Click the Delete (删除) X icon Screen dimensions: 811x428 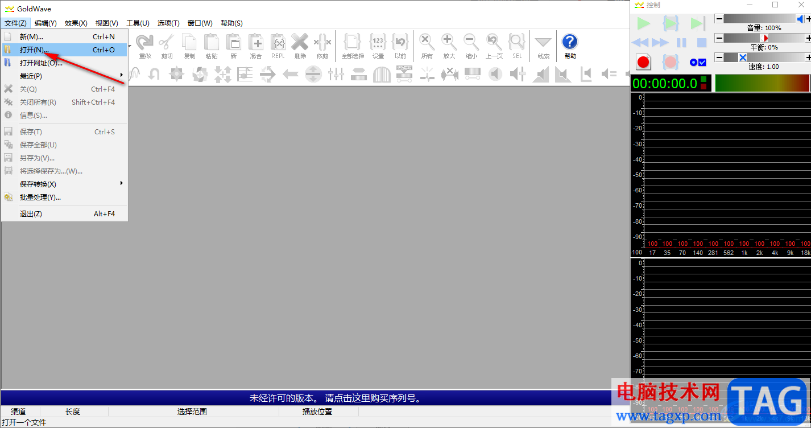point(300,42)
